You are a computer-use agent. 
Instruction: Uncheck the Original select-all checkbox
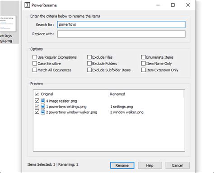pyautogui.click(x=37, y=94)
